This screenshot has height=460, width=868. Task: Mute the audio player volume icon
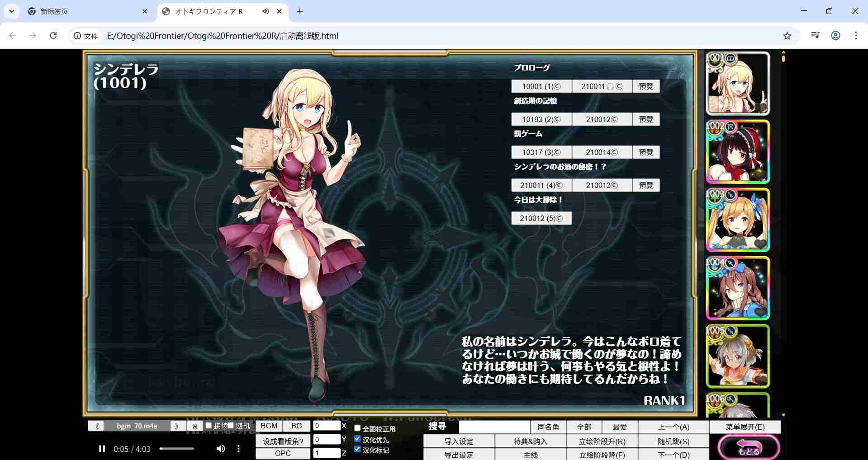(x=221, y=449)
